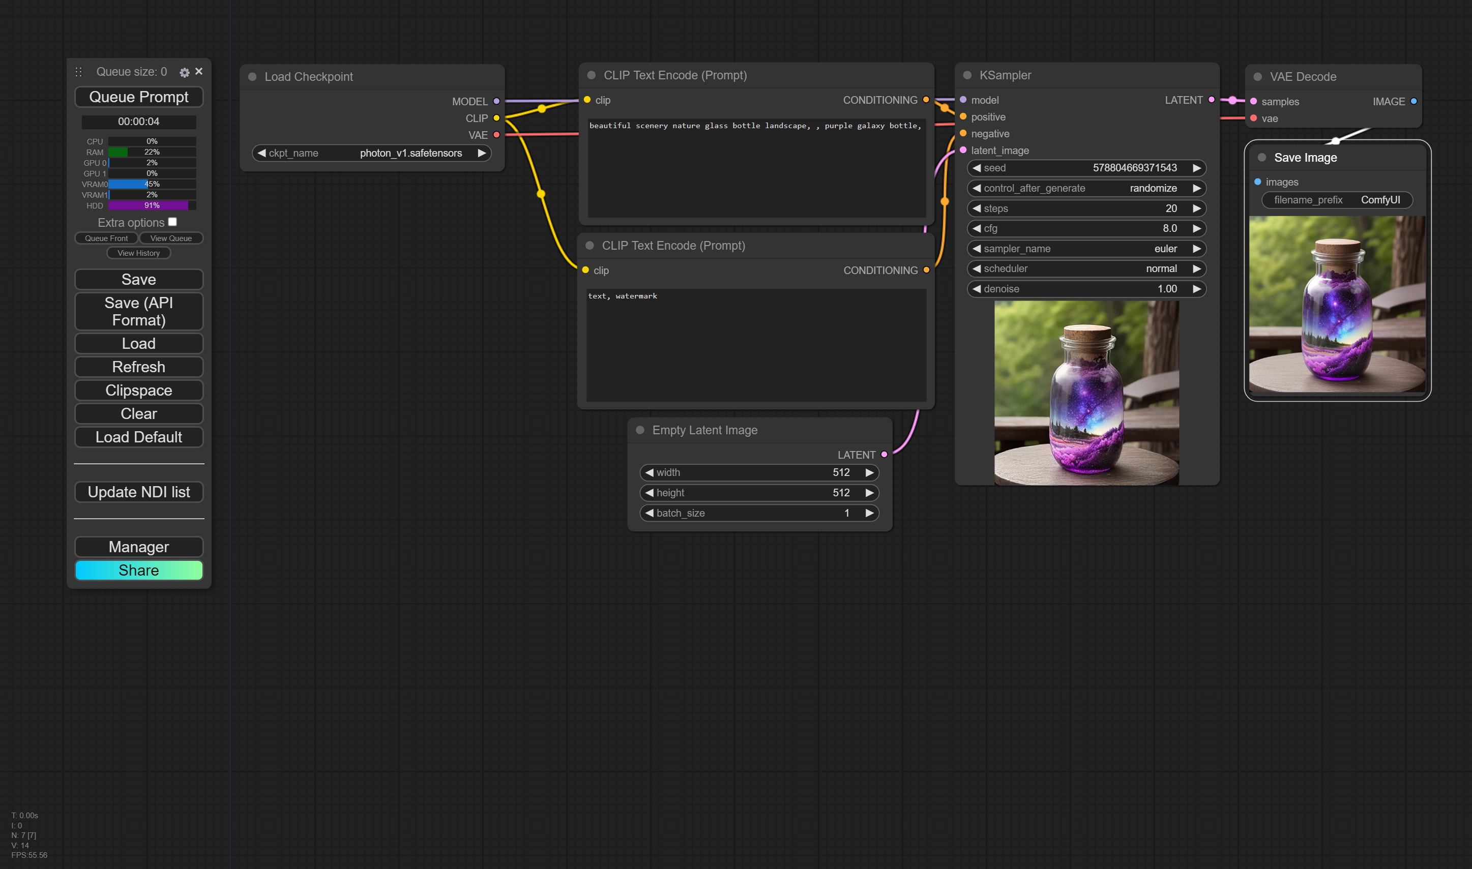This screenshot has width=1472, height=869.
Task: Enable the Extra options checkbox
Action: (x=172, y=222)
